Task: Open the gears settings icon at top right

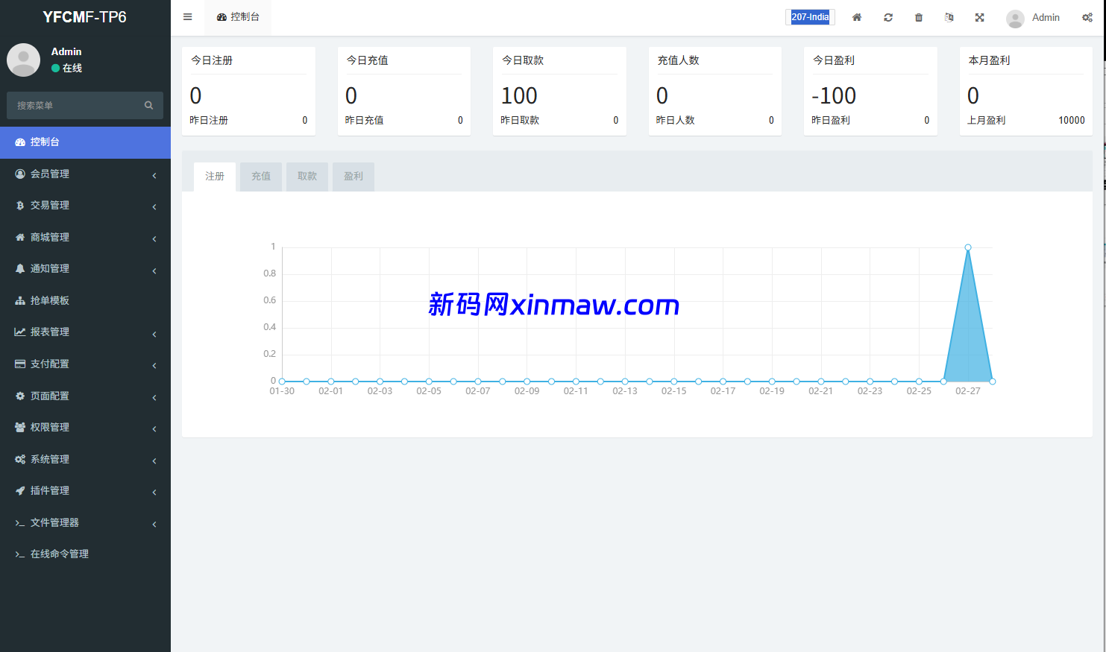Action: (1087, 17)
